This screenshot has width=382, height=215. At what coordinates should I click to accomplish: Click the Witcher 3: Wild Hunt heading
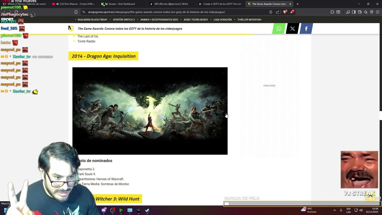[118, 199]
